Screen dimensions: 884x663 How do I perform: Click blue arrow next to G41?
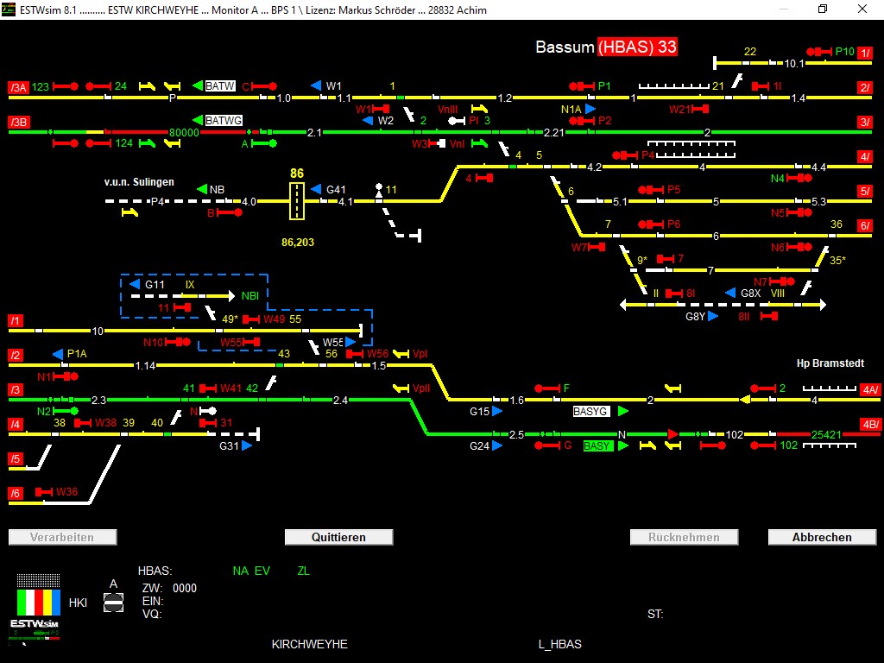(316, 189)
